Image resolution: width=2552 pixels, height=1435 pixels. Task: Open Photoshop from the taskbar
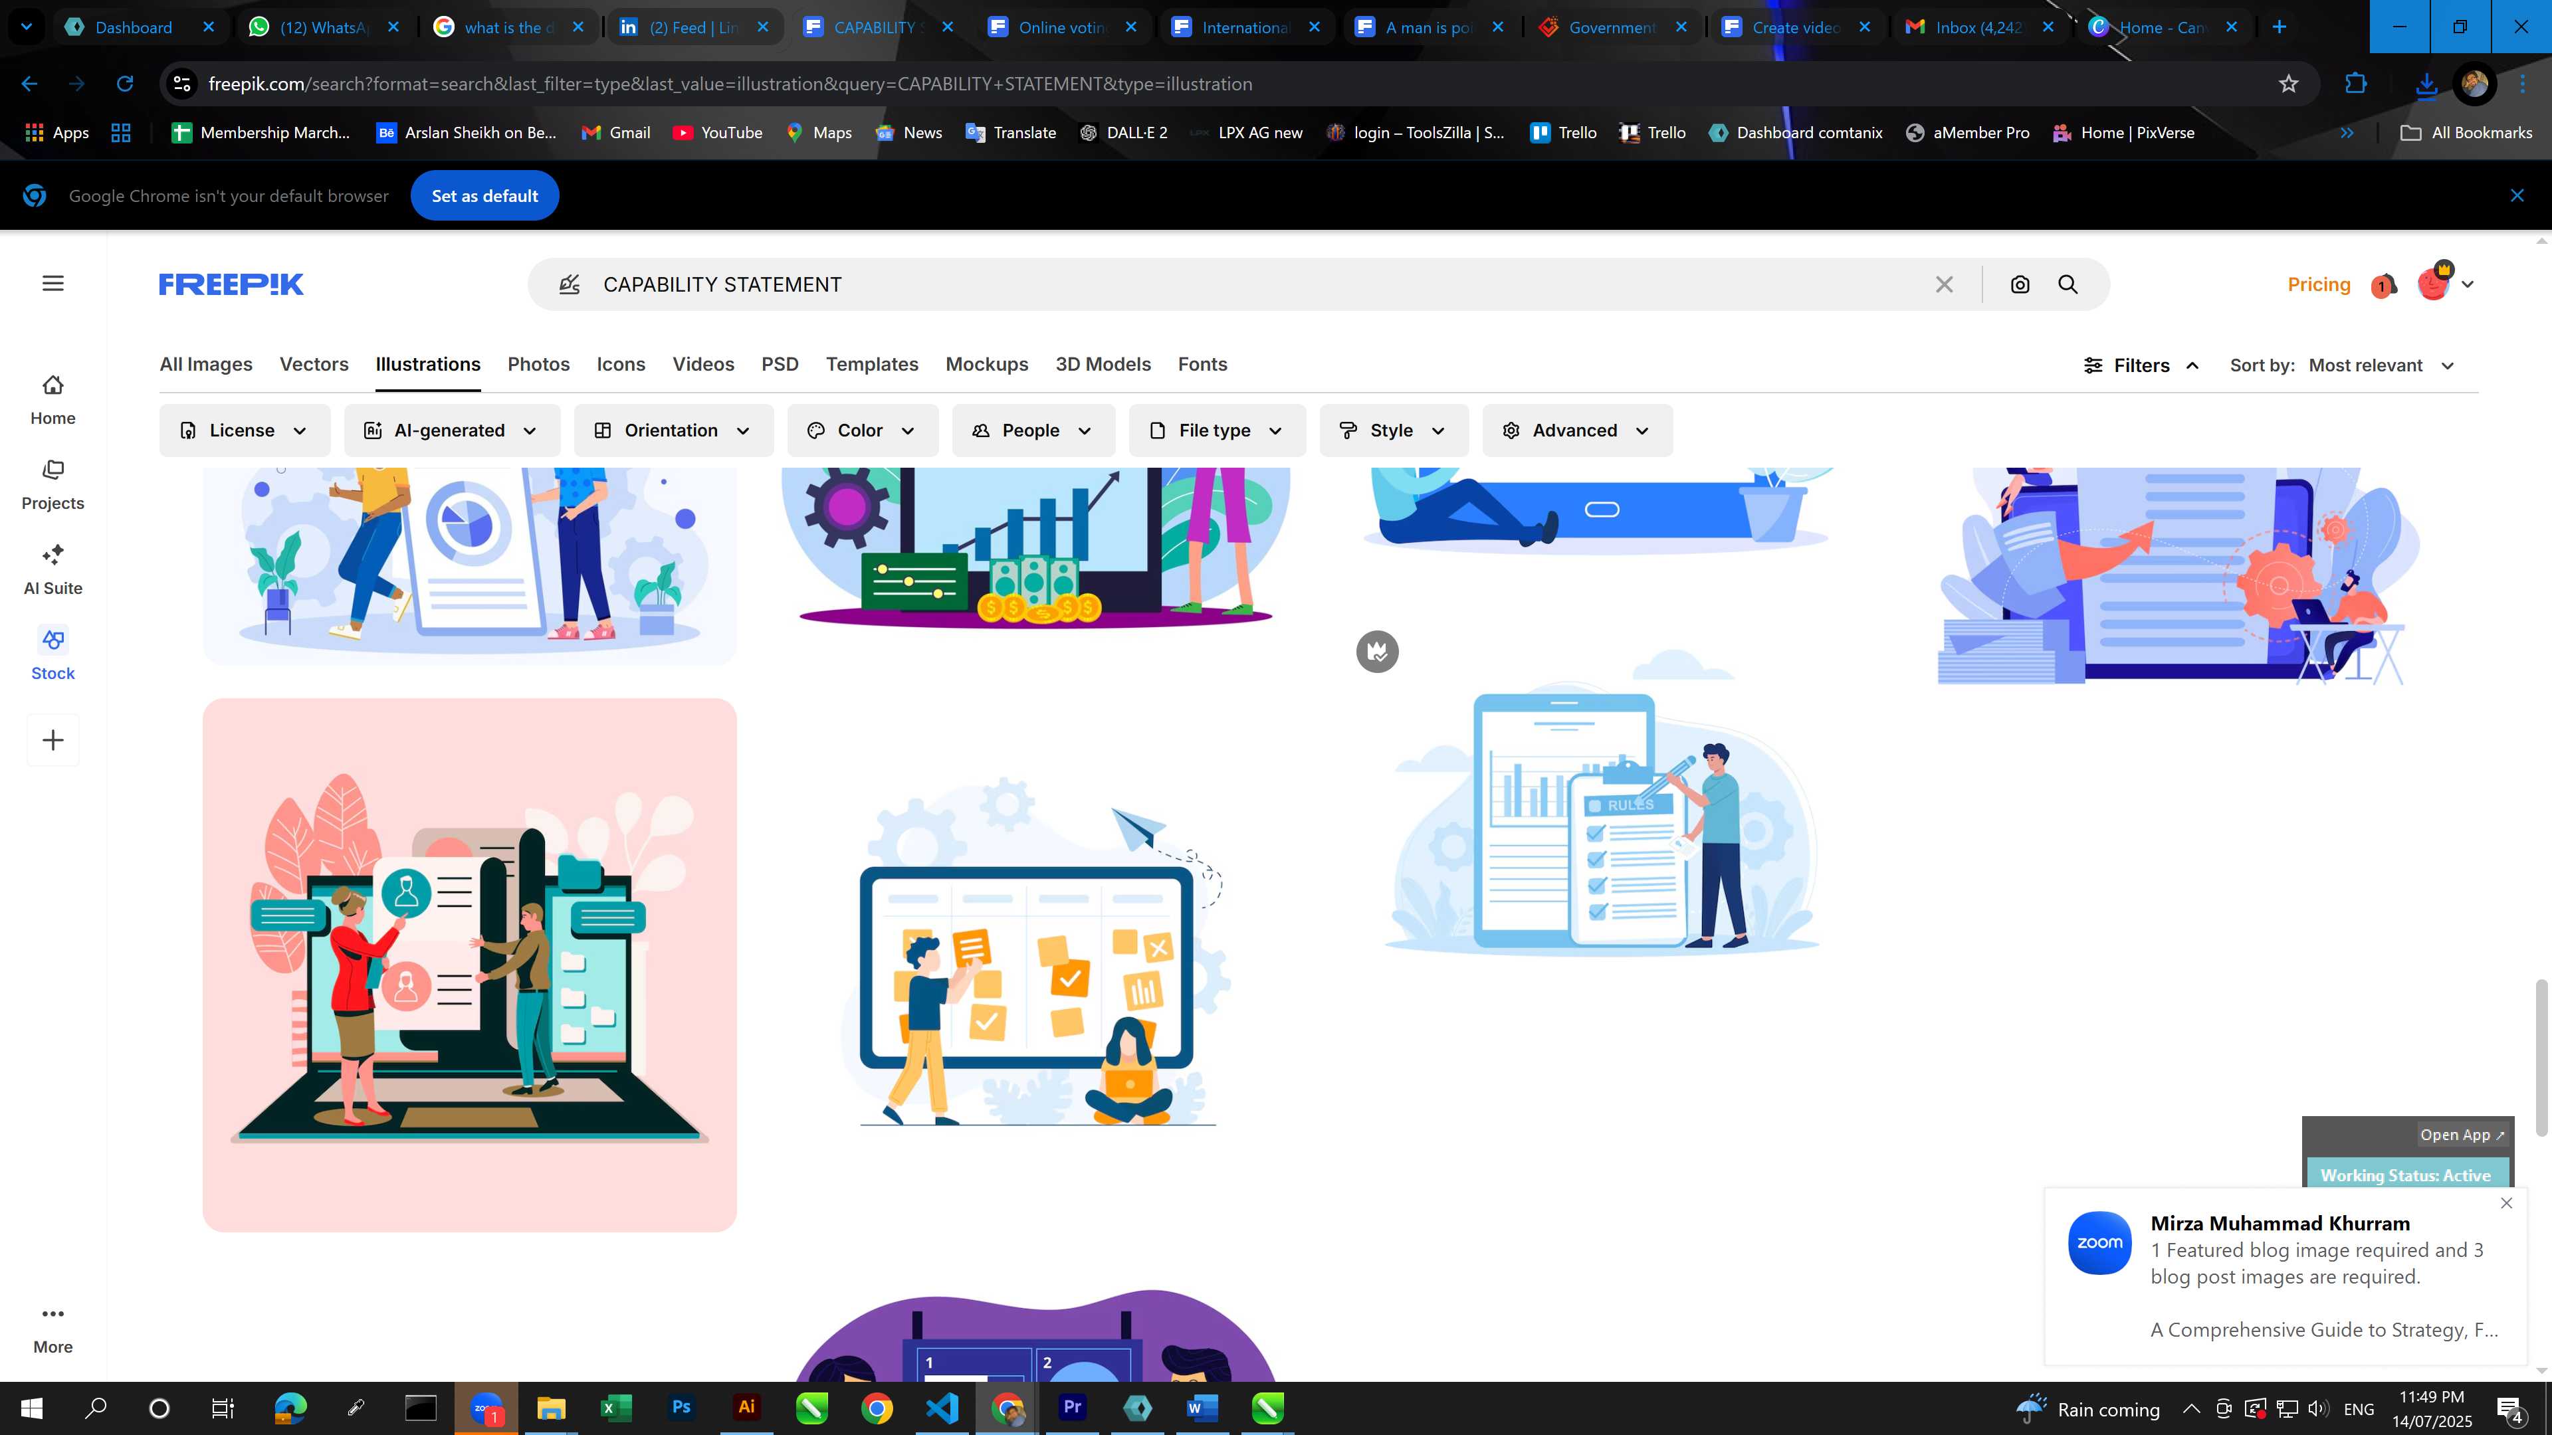tap(681, 1407)
